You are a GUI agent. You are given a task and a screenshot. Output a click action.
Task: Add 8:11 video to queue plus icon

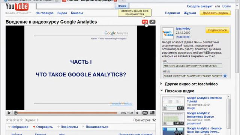(x=165, y=108)
